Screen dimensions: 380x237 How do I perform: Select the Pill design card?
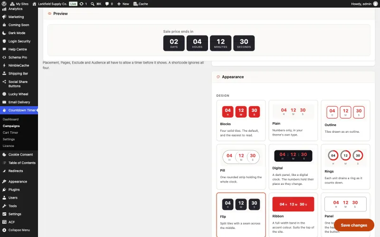click(x=241, y=167)
